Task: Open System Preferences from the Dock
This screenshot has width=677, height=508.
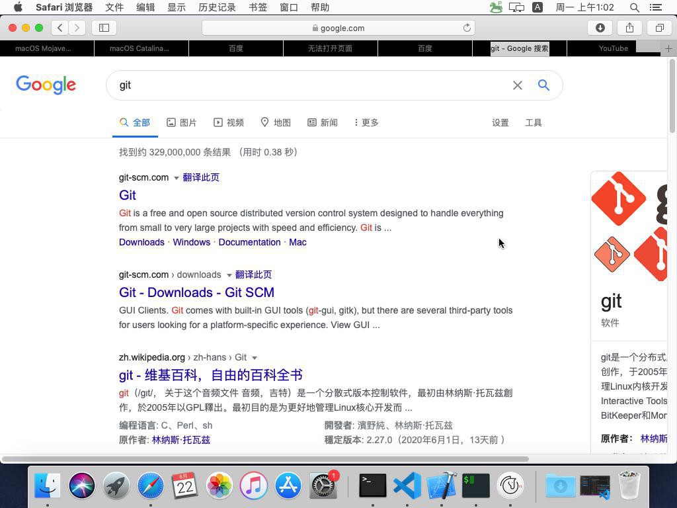Action: pyautogui.click(x=323, y=485)
